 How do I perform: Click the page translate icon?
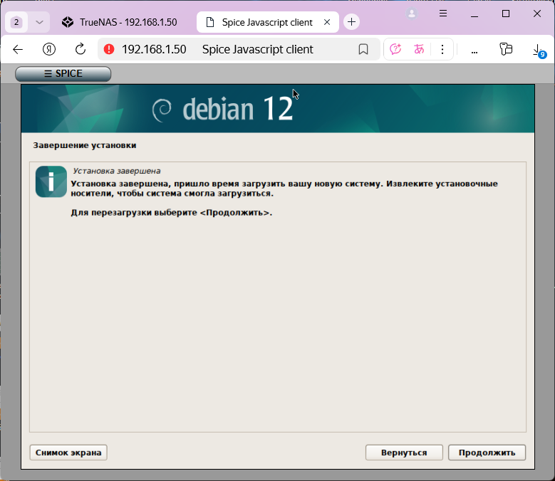(419, 49)
